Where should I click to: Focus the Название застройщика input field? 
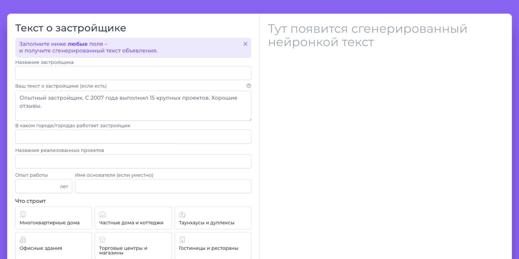[133, 73]
